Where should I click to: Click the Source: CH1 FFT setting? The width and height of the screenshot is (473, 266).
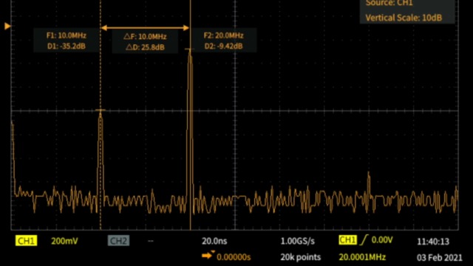pyautogui.click(x=389, y=3)
